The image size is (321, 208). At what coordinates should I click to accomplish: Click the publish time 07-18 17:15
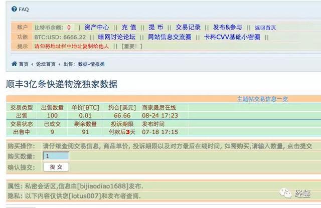160,132
